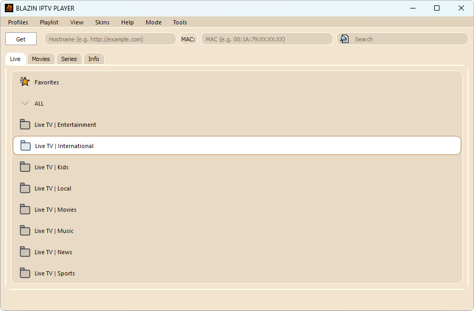Click the Live TV News folder icon
The image size is (474, 311).
(25, 252)
